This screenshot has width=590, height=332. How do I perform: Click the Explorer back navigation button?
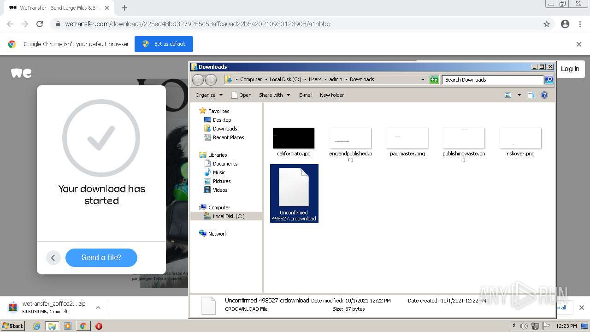click(x=198, y=80)
